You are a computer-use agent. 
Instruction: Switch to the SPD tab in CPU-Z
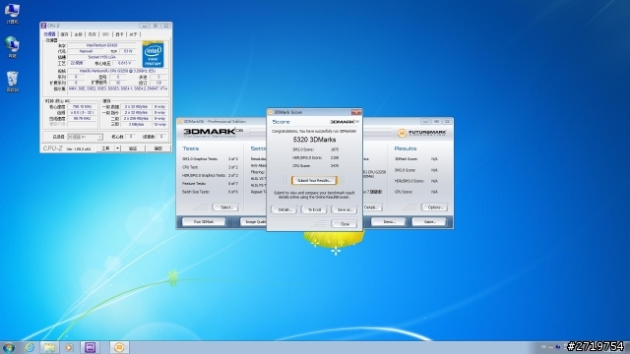[105, 34]
